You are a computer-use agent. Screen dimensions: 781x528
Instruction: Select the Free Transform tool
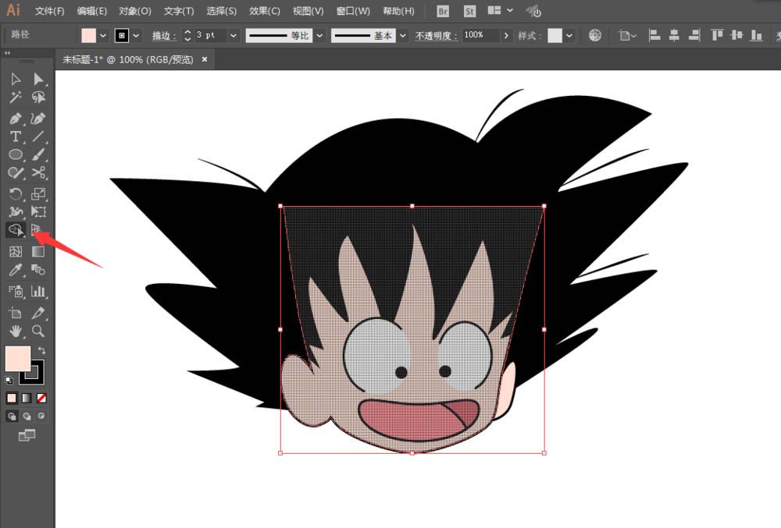tap(37, 212)
